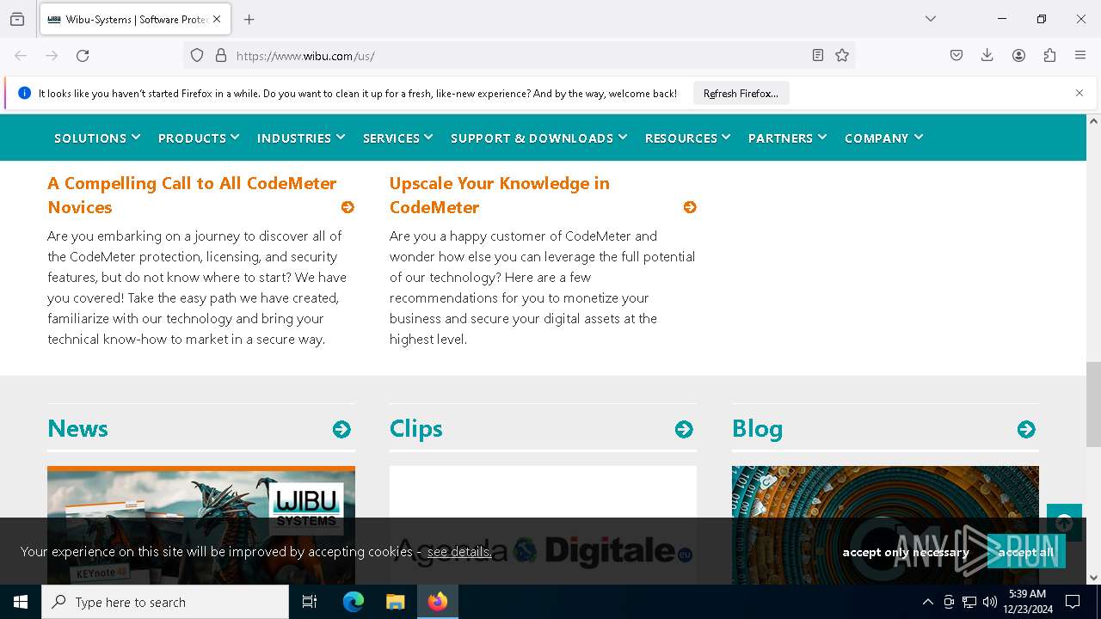Open the News dragon thumbnail image
This screenshot has width=1101, height=619.
click(x=201, y=493)
